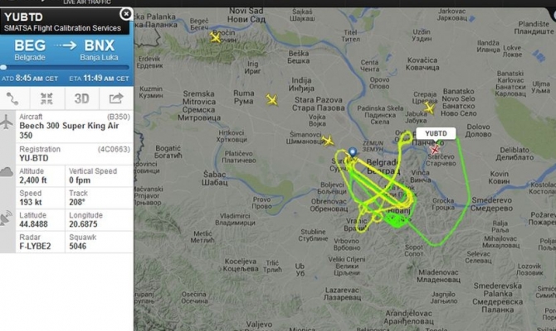556x331 pixels.
Task: Click the airplane icon beside Aircraft details
Action: click(7, 122)
